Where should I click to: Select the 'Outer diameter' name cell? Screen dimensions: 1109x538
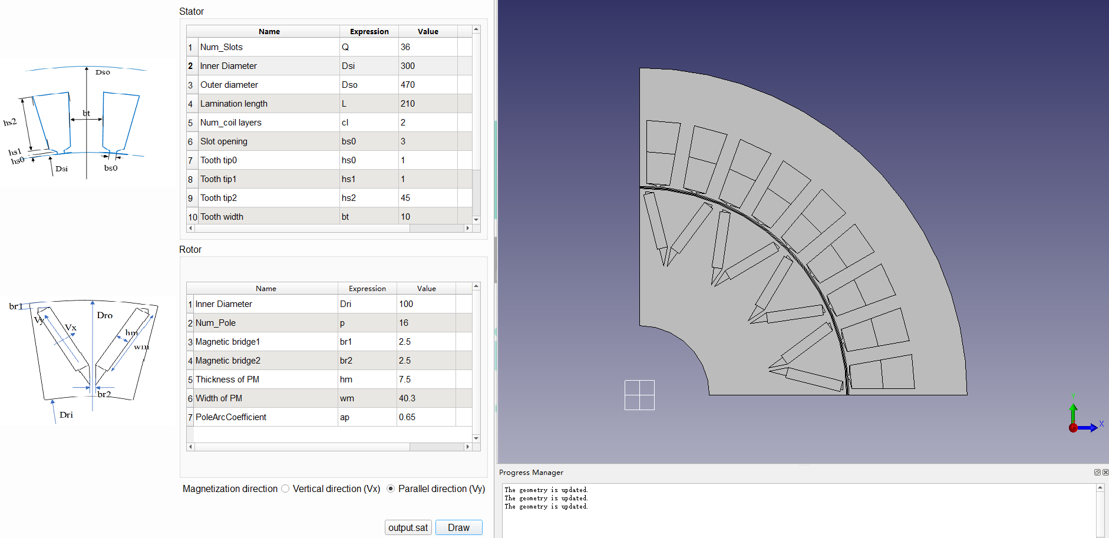tap(269, 85)
